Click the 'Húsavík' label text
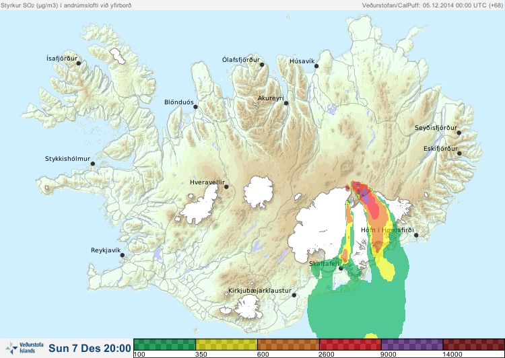The width and height of the screenshot is (505, 358). 302,61
